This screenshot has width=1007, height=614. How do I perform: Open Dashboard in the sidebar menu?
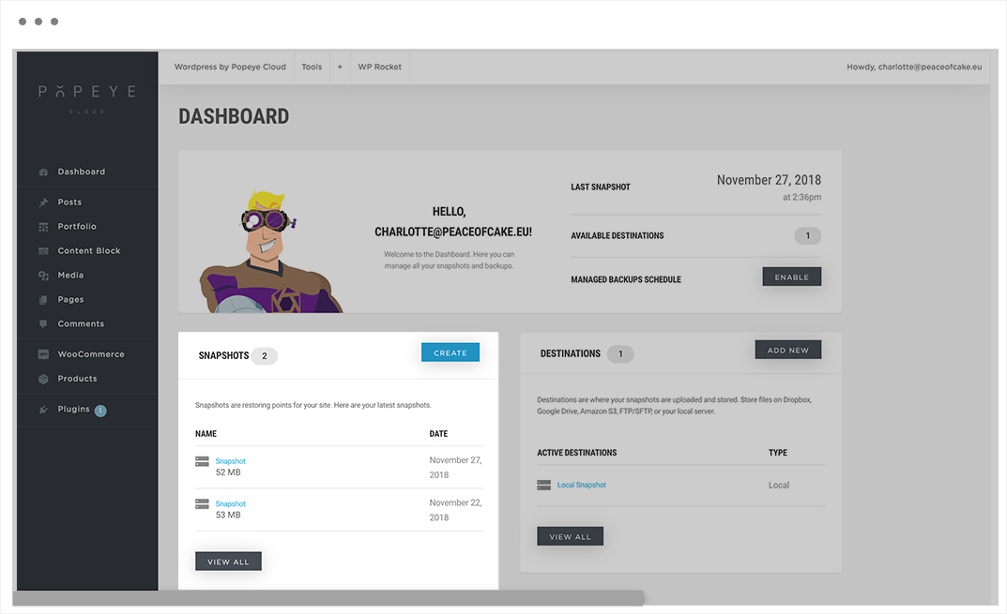(81, 172)
